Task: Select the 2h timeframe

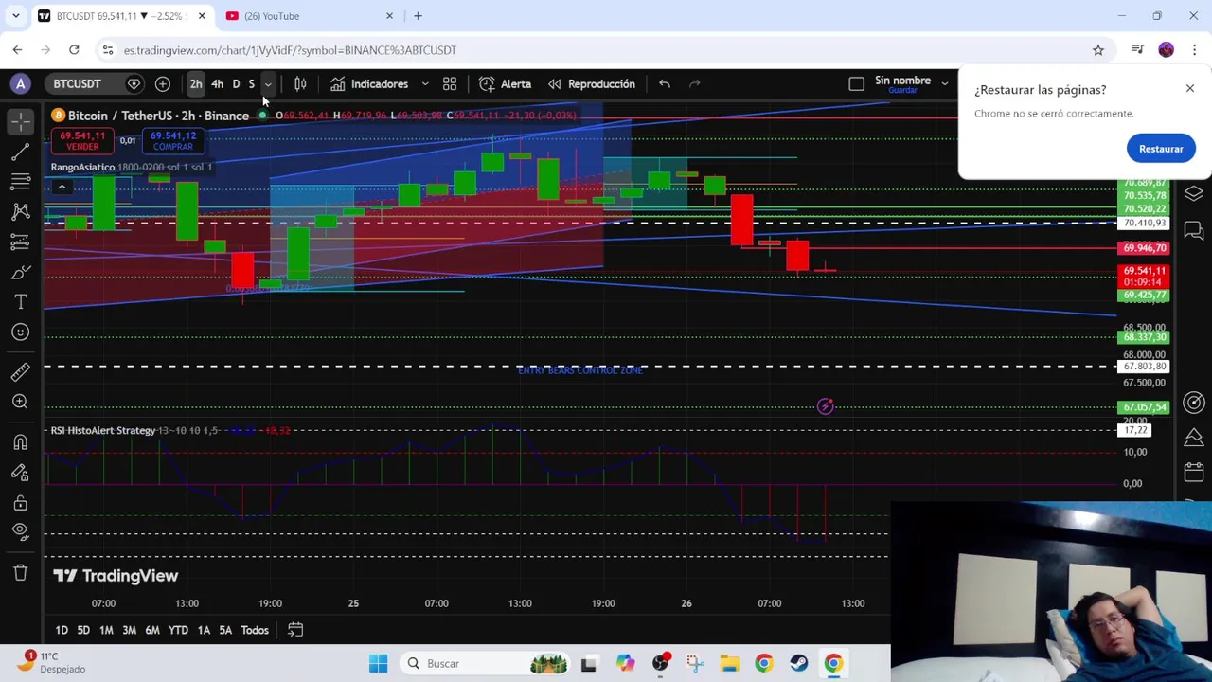Action: pos(196,83)
